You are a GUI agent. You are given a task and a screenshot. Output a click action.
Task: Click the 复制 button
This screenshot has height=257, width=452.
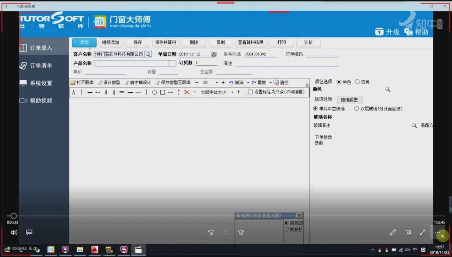point(221,42)
